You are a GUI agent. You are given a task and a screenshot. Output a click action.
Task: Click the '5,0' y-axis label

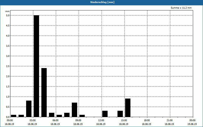pos(8,15)
